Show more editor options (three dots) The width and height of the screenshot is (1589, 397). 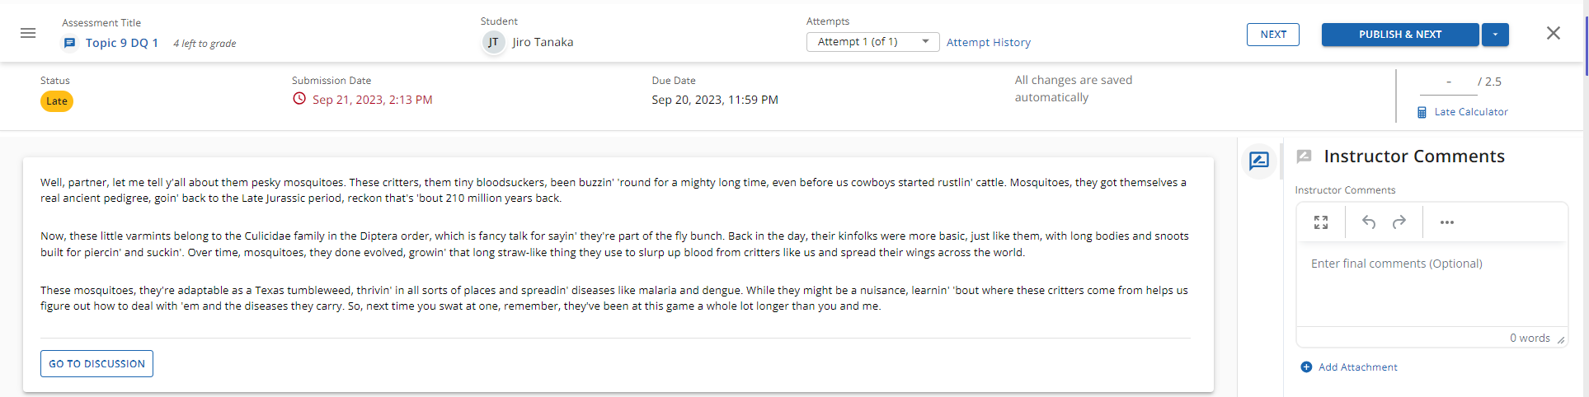coord(1447,222)
